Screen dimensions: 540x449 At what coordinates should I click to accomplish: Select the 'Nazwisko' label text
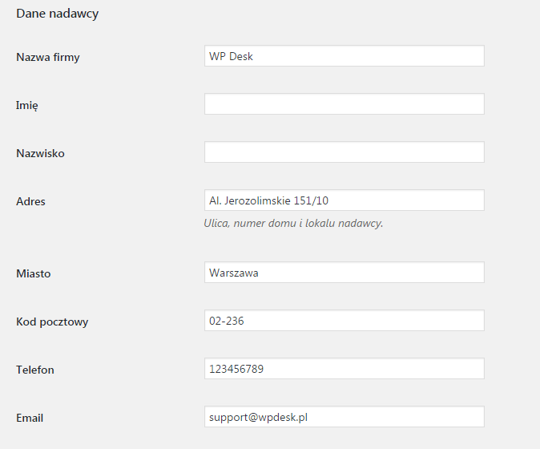pos(40,153)
